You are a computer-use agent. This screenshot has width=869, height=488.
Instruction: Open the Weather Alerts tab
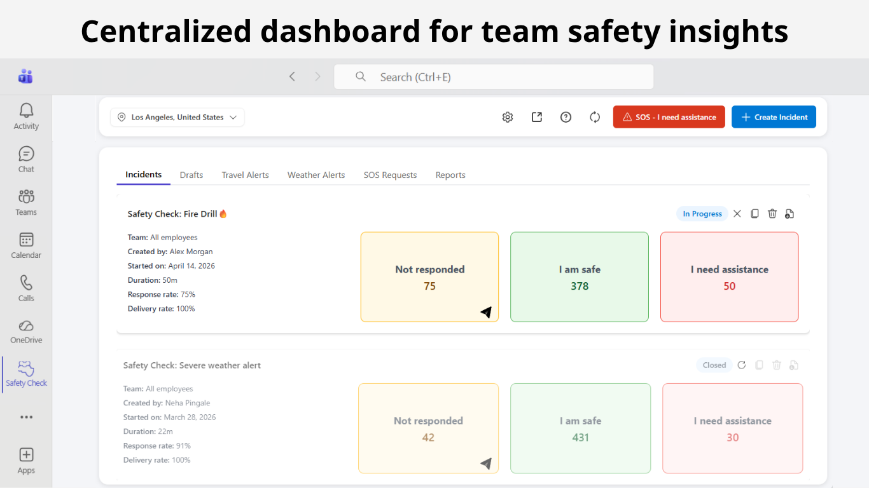[x=316, y=175]
